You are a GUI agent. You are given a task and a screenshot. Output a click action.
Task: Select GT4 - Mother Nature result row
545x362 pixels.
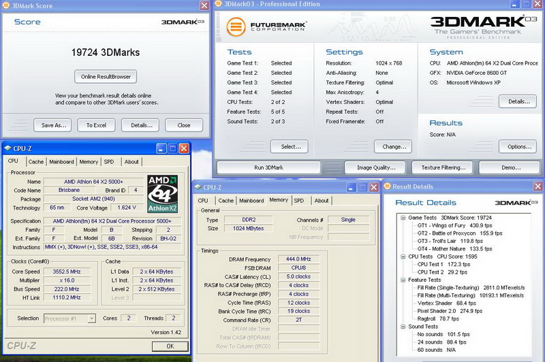[454, 249]
